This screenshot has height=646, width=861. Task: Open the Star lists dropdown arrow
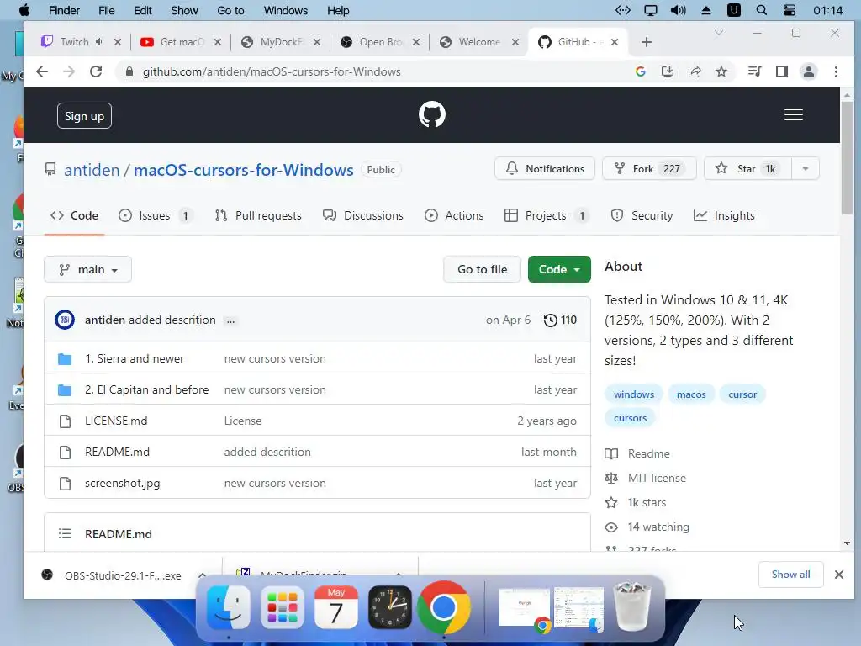coord(805,168)
